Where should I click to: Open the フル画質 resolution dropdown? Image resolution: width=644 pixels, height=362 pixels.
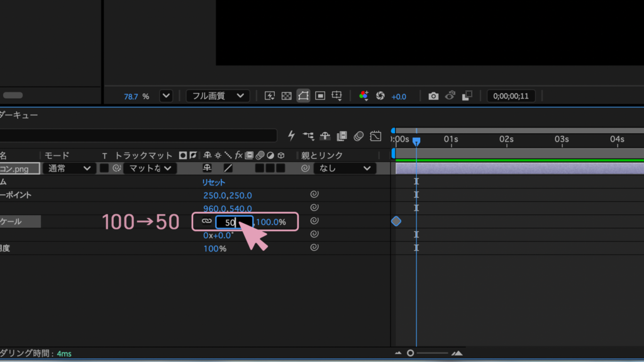click(217, 96)
